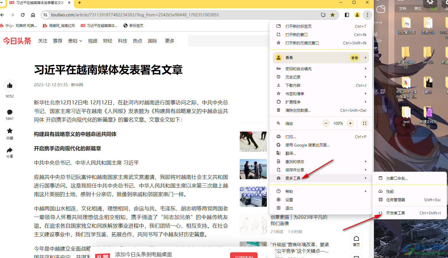
Task: Open comments via the speech bubble icon
Action: pos(10,112)
